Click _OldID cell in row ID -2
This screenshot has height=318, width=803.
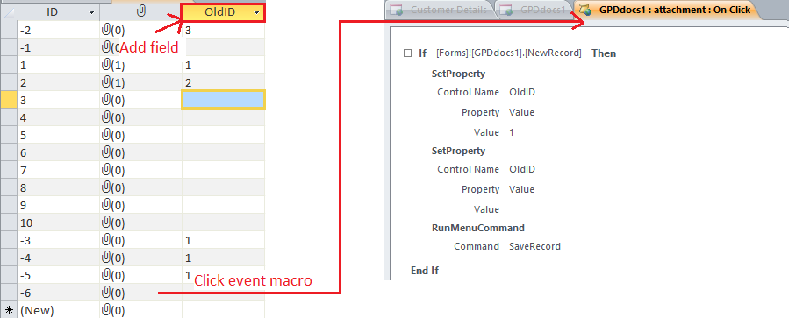click(223, 30)
